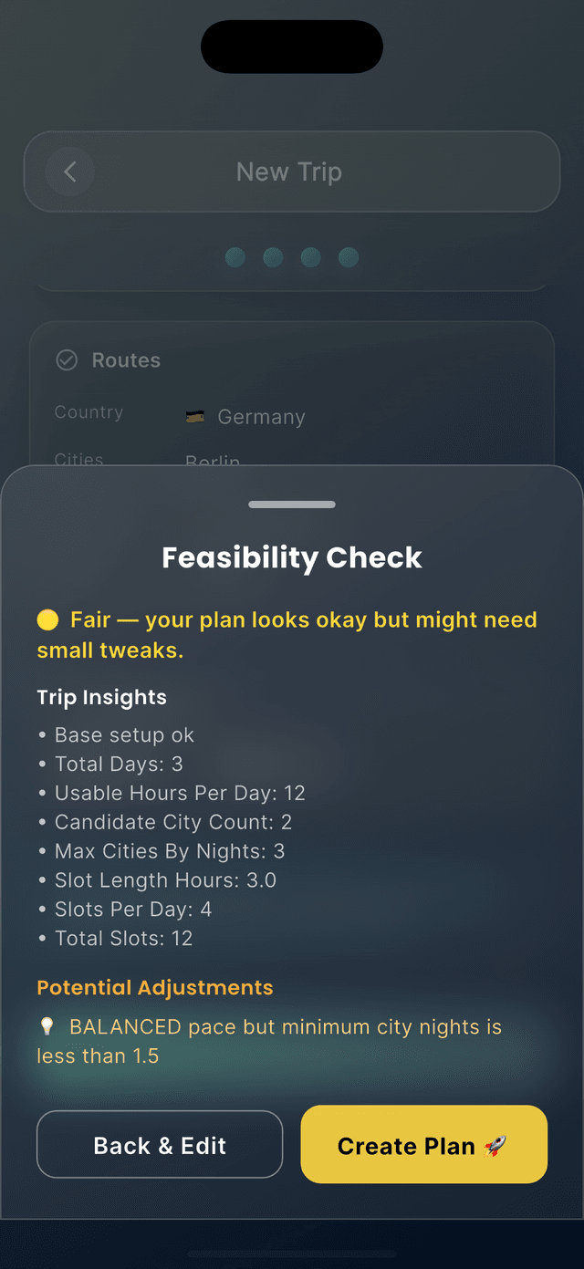Tap the Germany country value
Image resolution: width=584 pixels, height=1269 pixels.
tap(261, 417)
